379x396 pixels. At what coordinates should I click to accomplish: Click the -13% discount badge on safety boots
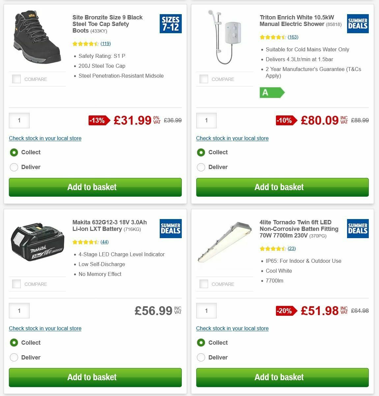point(98,120)
